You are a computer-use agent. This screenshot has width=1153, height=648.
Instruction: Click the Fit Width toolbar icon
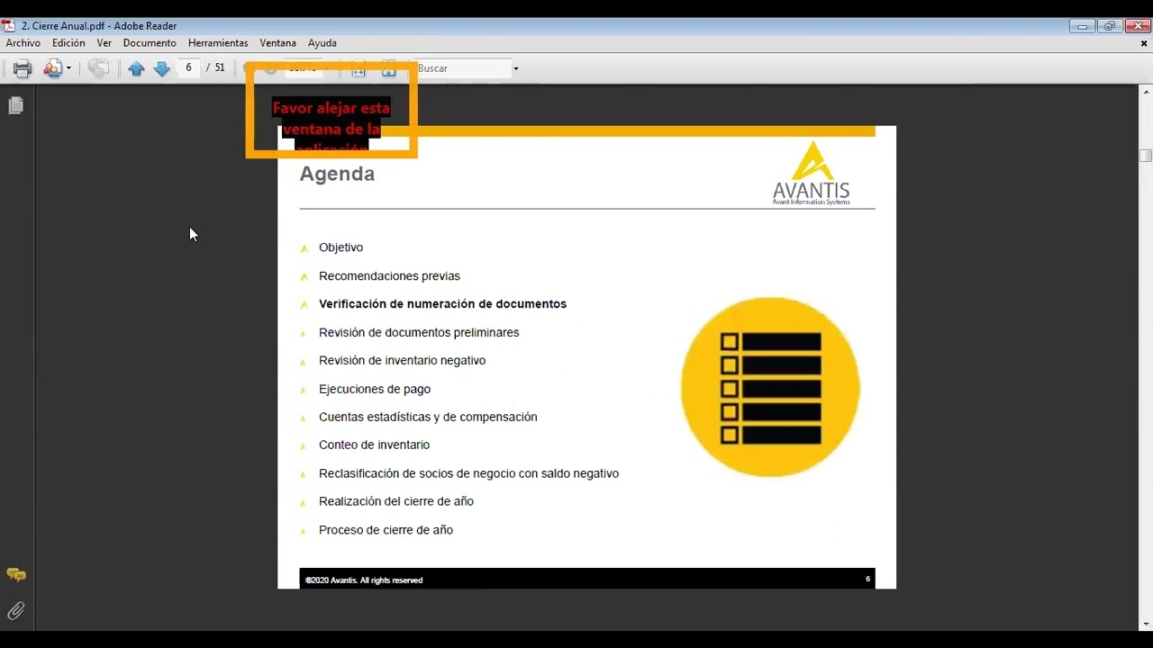click(359, 69)
